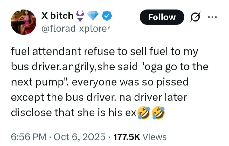Open the @florad_xplorer handle link
Image resolution: width=229 pixels, height=146 pixels.
tap(76, 29)
